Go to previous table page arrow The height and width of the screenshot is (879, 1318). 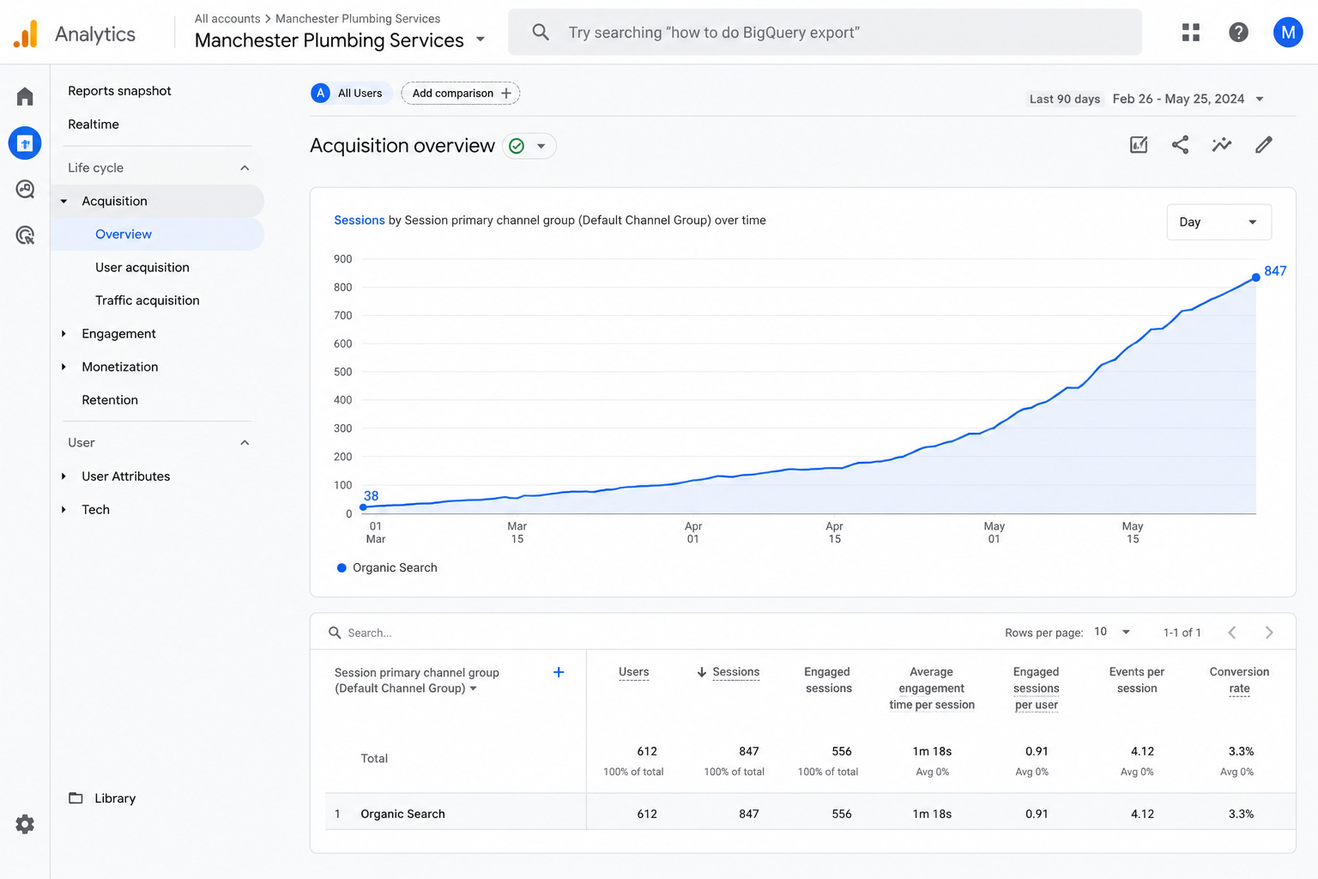pyautogui.click(x=1231, y=633)
